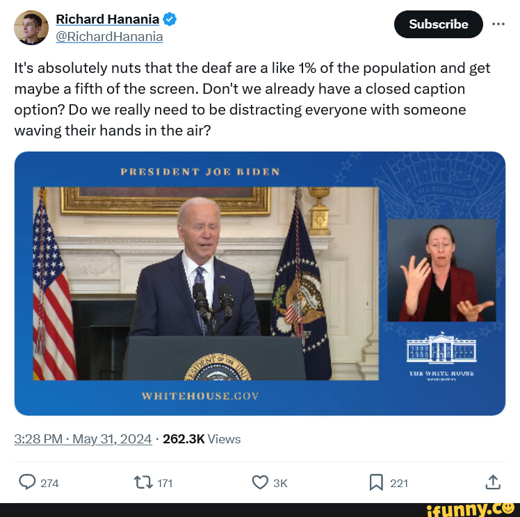Image resolution: width=520 pixels, height=517 pixels.
Task: View the 262.3K Views analytics
Action: pos(202,439)
